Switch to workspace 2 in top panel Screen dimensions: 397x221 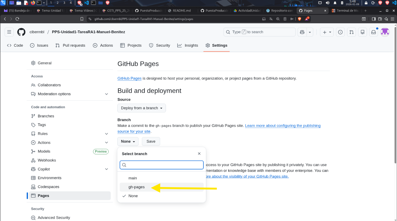pos(57,3)
